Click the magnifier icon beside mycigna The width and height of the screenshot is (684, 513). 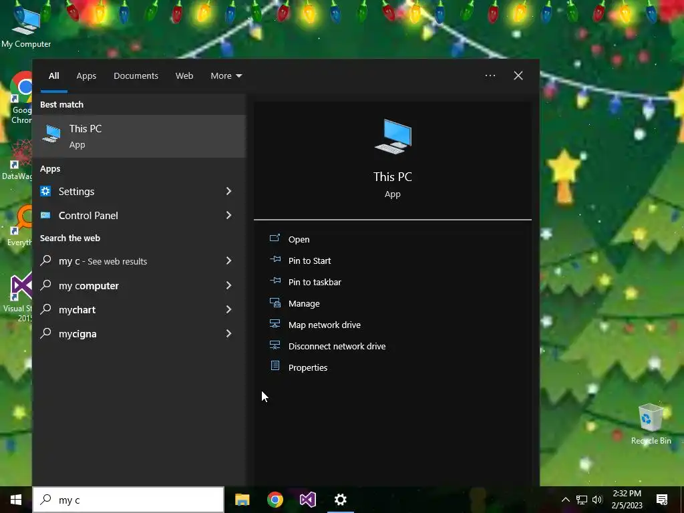point(45,333)
